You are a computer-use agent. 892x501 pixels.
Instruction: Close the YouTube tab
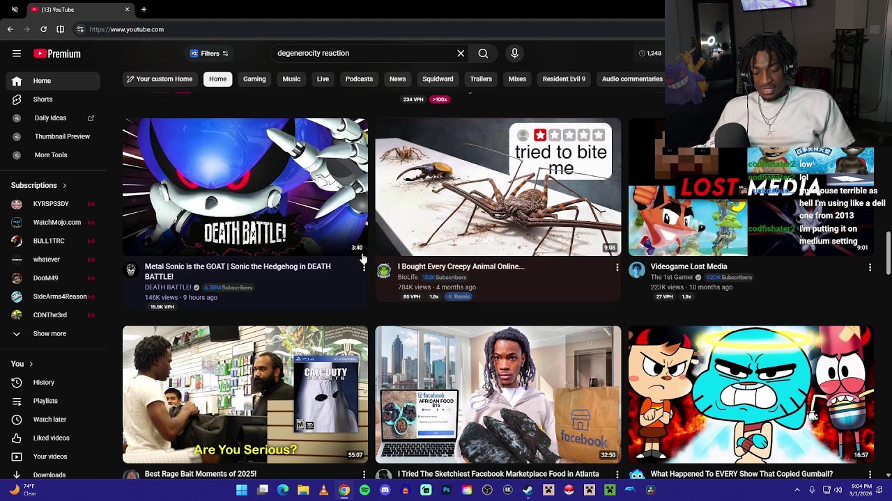click(127, 10)
